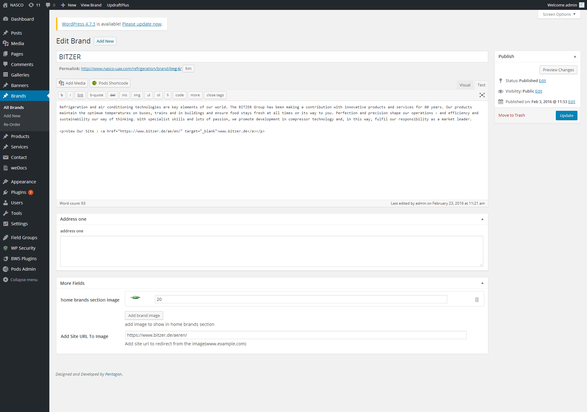Image resolution: width=587 pixels, height=412 pixels.
Task: Open the Pods Shortcode button
Action: coord(110,83)
